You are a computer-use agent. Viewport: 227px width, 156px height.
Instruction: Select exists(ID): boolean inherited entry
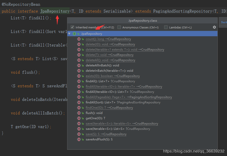(113, 76)
